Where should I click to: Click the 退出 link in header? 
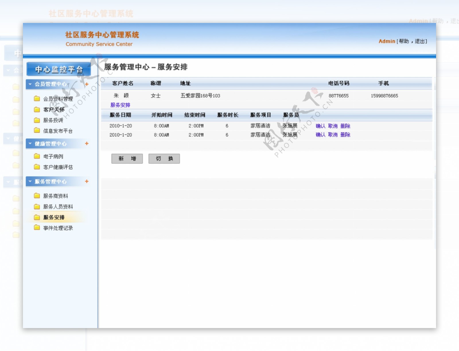click(420, 41)
